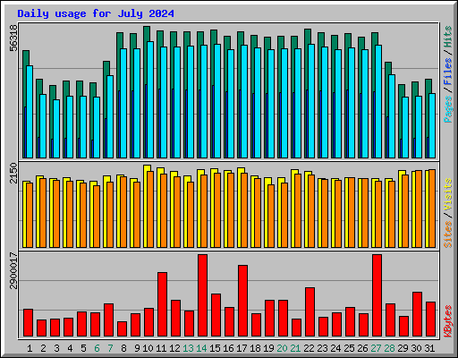Click day label 17 on the x-axis
The height and width of the screenshot is (358, 458).
coord(242,348)
